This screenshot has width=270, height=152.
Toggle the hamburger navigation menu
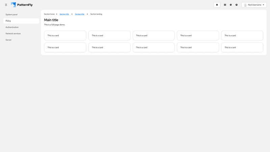tap(6, 5)
